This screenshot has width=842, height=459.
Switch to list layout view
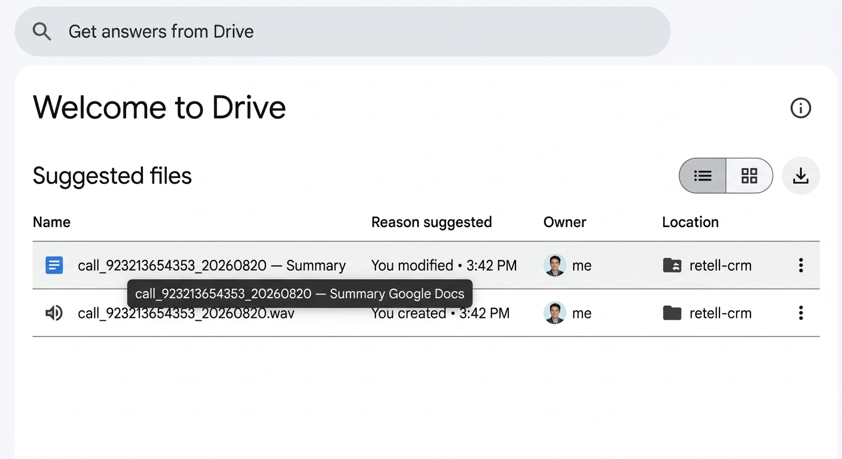(x=703, y=176)
